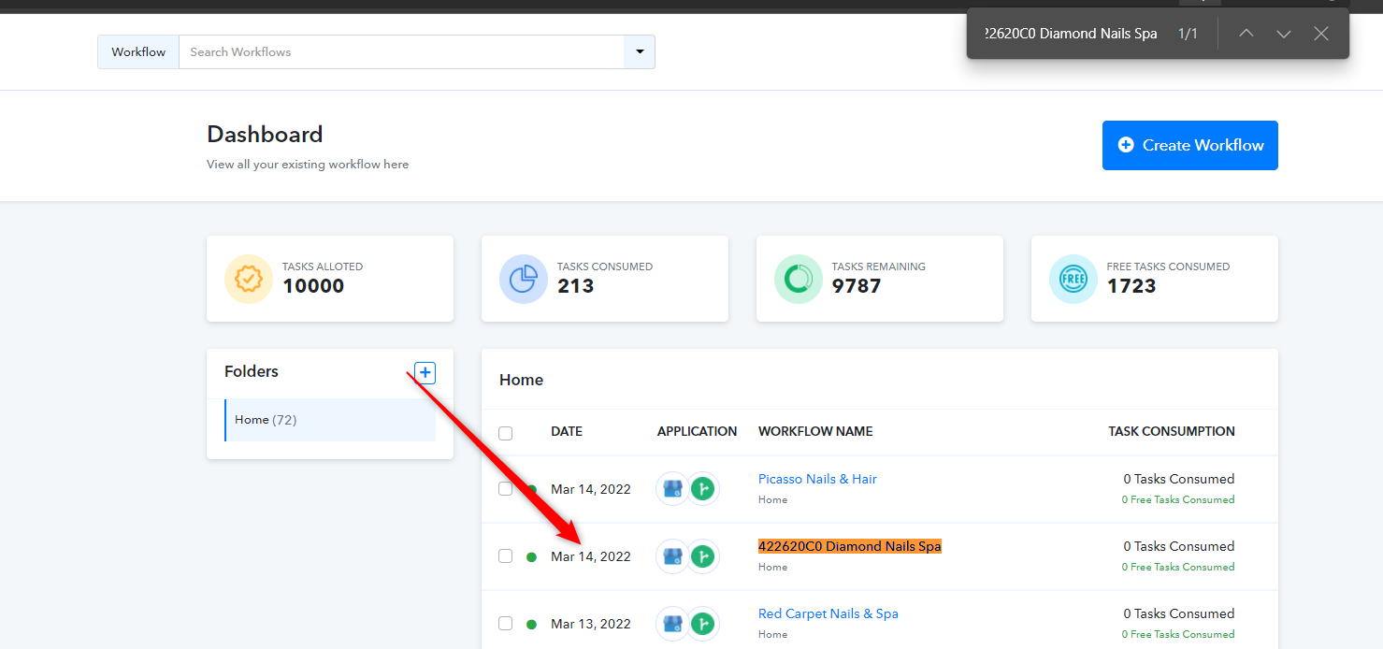Open 422620C0 Diamond Nails Spa workflow
Screen dimensions: 1383x649
point(850,546)
